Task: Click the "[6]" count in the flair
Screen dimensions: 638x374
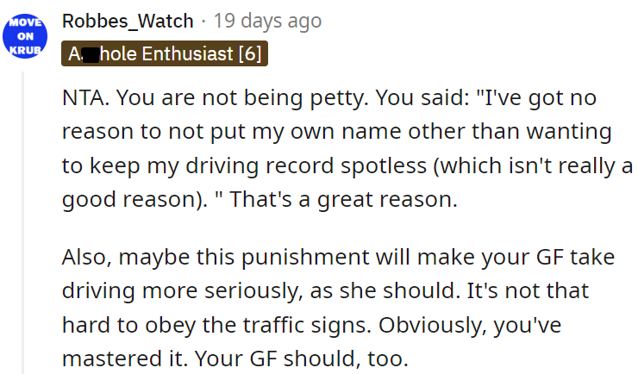Action: point(249,54)
